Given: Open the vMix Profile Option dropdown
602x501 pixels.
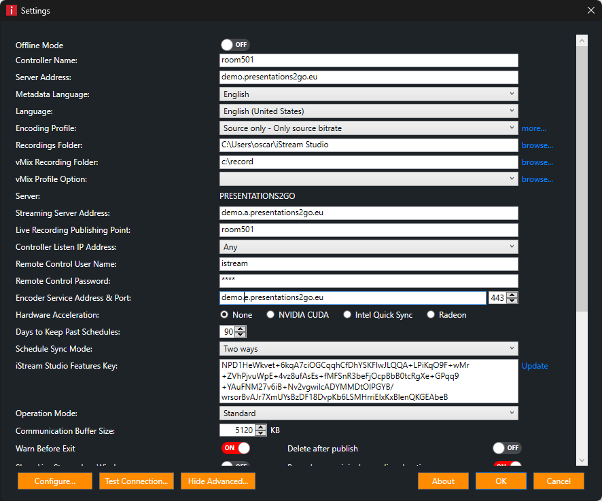Looking at the screenshot, I should (368, 179).
